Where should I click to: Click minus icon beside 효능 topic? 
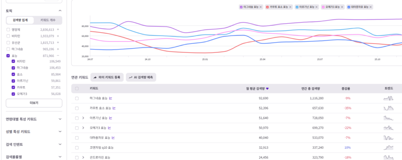[58, 56]
